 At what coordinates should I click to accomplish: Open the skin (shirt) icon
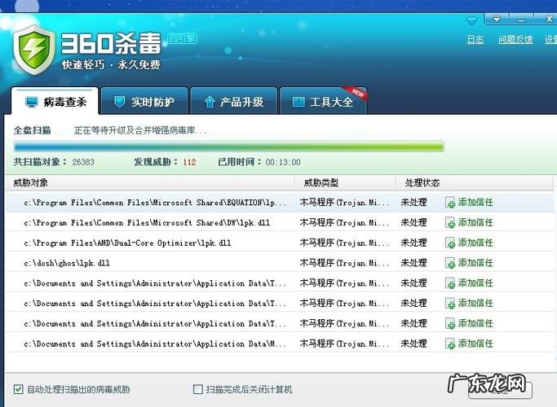coord(471,20)
